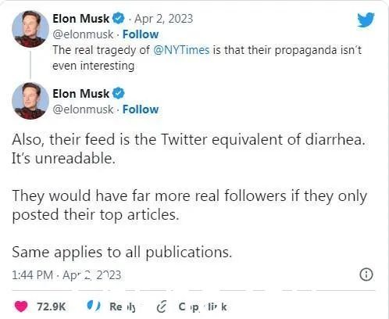Click the @elonmusk handle in first tweet
This screenshot has height=319, width=389.
[x=83, y=34]
